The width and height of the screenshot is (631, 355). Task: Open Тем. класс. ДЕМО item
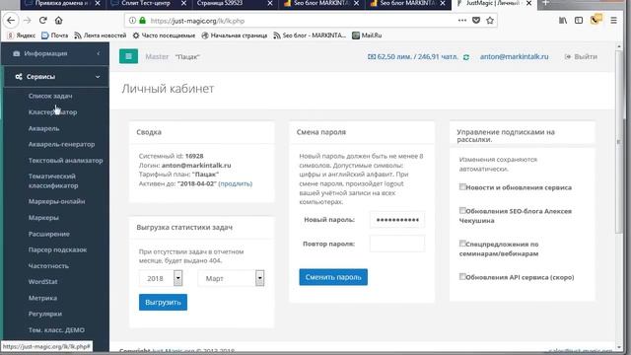point(56,330)
